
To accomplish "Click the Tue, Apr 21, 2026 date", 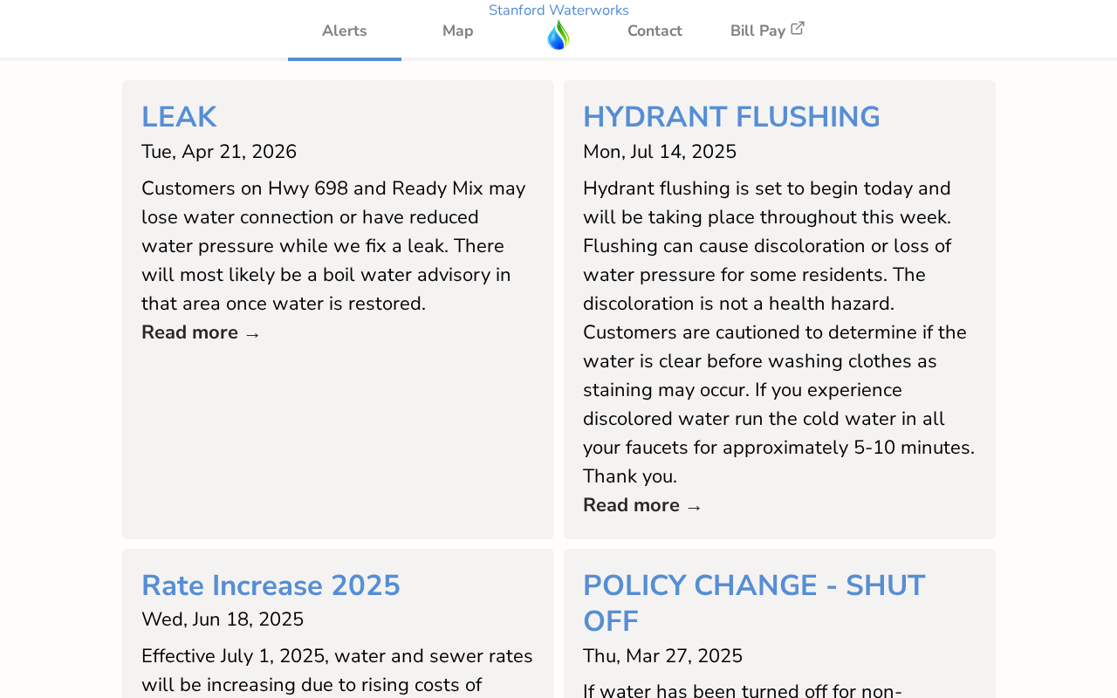I will (219, 152).
